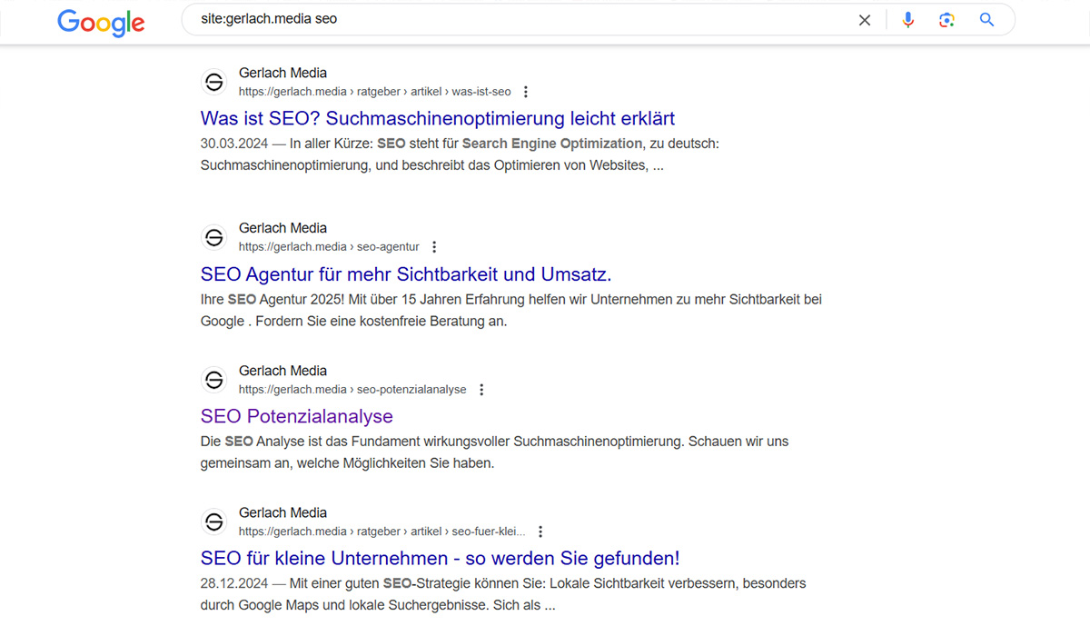Open three-dot menu for seo-agentur result

[434, 247]
